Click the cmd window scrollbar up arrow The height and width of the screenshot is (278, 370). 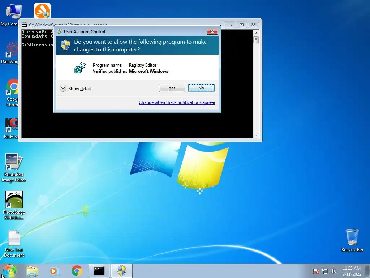tap(256, 33)
